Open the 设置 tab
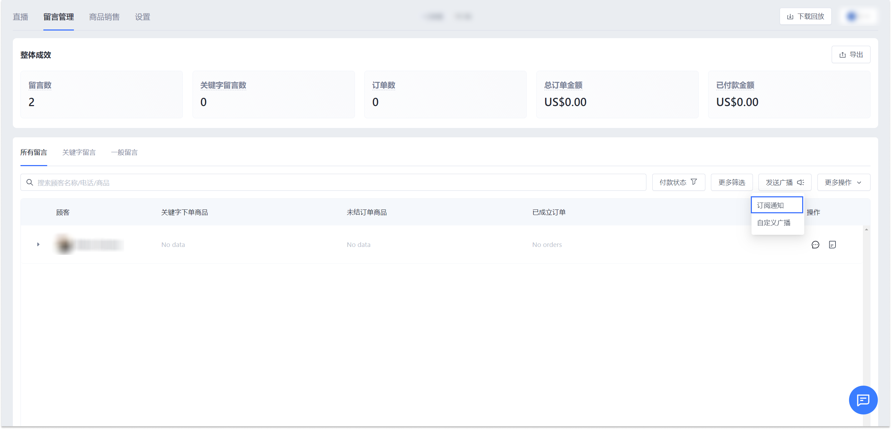Viewport: 891px width, 429px height. click(x=142, y=17)
